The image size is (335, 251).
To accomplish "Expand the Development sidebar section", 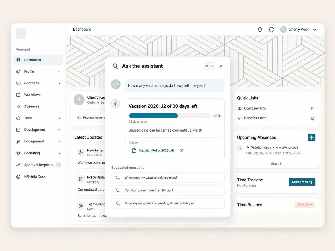I will (x=59, y=130).
